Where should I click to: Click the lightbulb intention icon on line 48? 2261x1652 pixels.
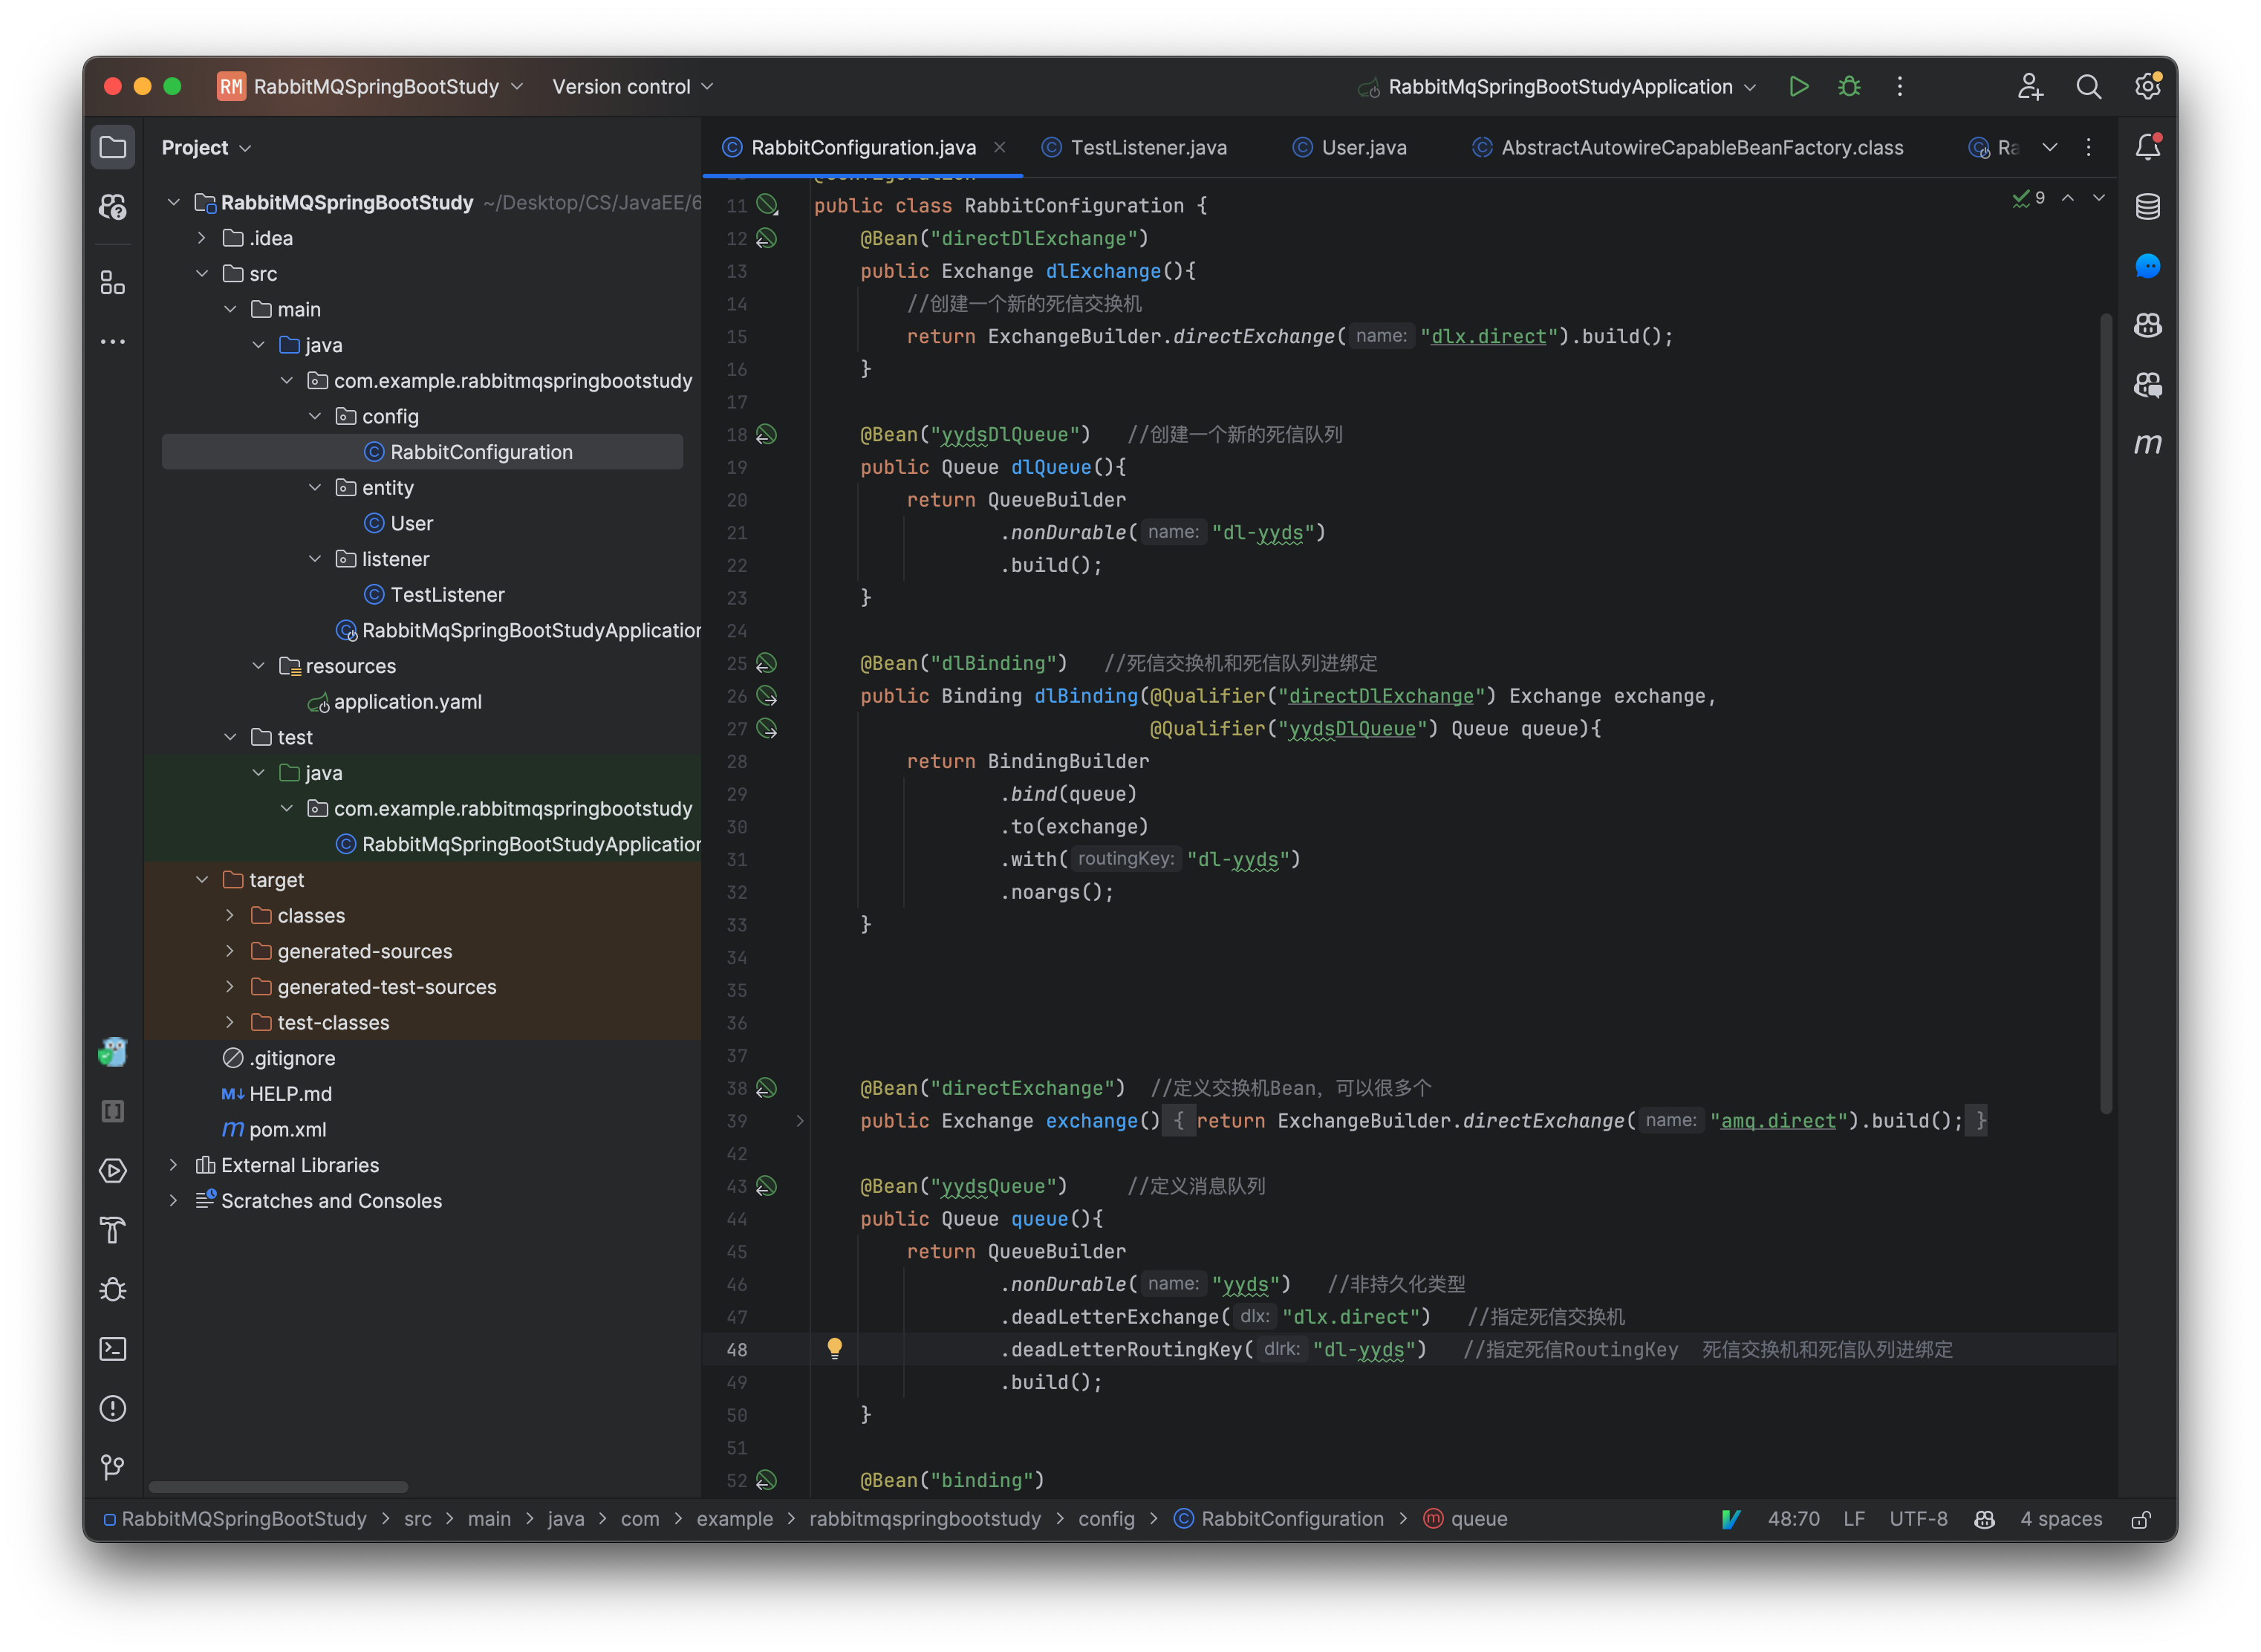point(835,1348)
